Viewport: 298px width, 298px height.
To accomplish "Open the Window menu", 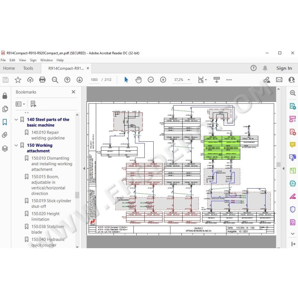I will pos(46,60).
